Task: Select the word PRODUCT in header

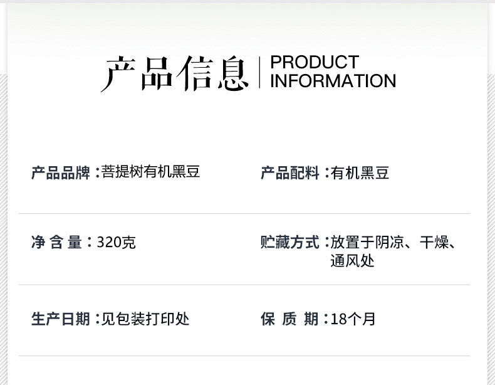Action: [x=314, y=63]
